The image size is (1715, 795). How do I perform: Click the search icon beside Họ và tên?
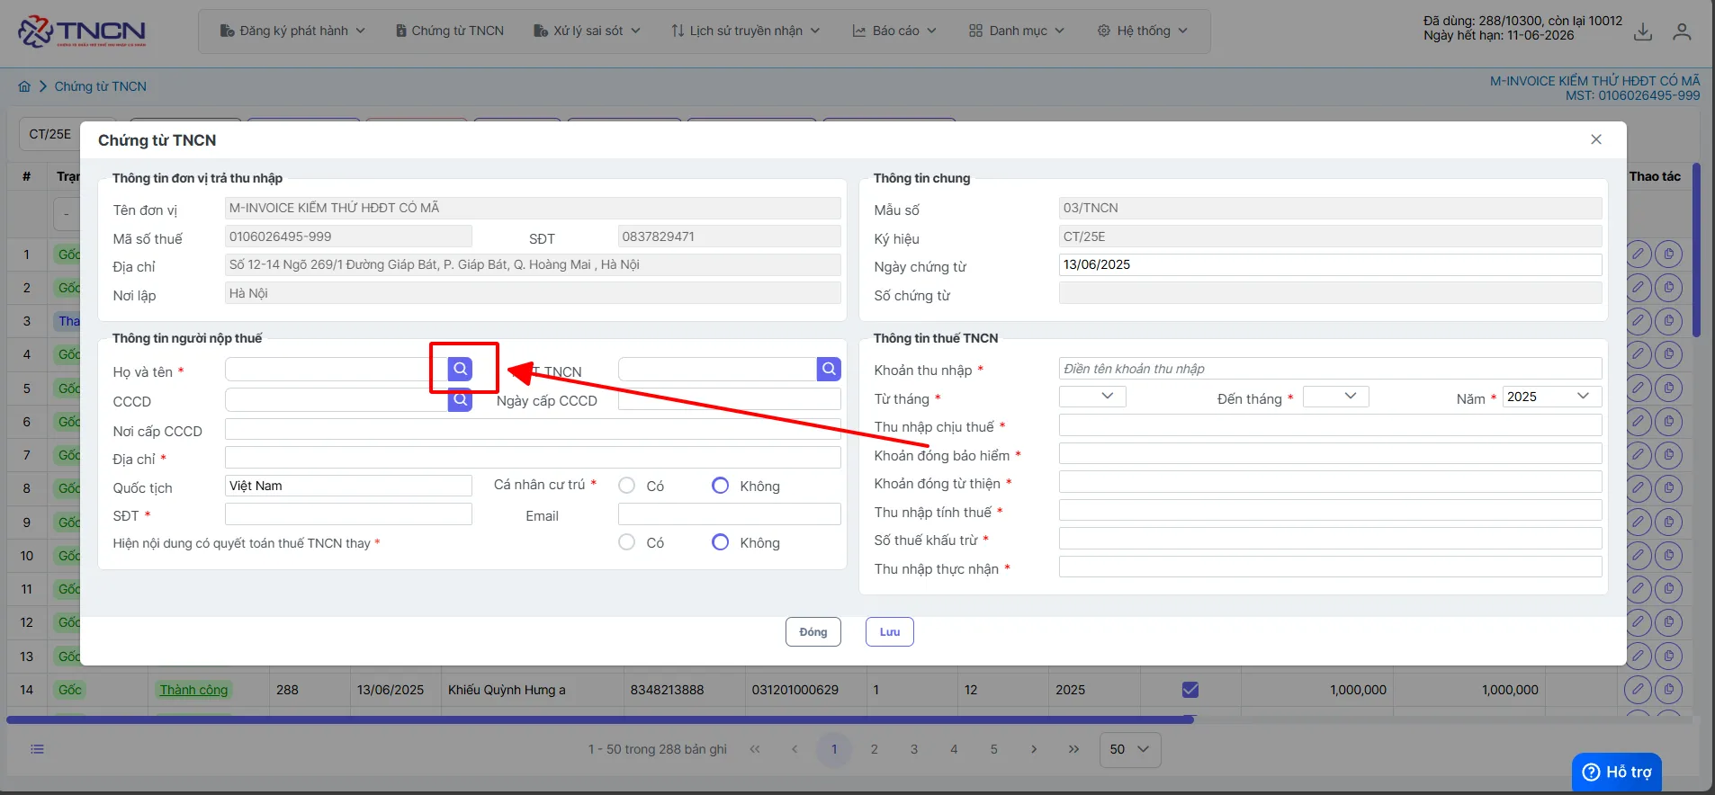coord(460,369)
